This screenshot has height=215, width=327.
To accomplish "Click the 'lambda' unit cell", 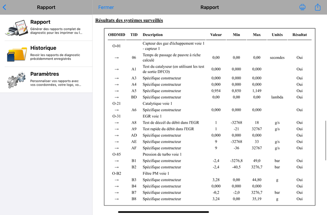I will (x=277, y=97).
